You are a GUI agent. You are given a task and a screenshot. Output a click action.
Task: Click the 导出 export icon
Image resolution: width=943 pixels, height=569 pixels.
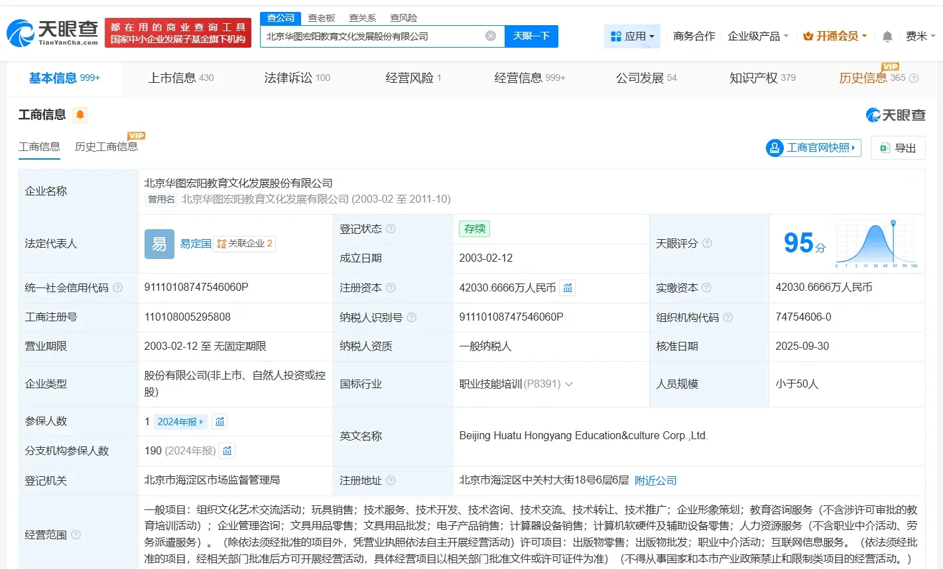point(884,148)
